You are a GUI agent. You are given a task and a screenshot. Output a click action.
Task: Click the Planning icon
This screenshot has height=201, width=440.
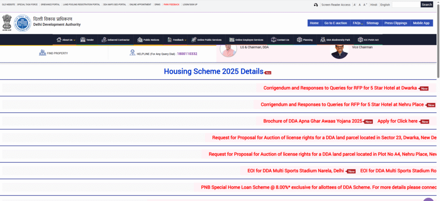(299, 40)
